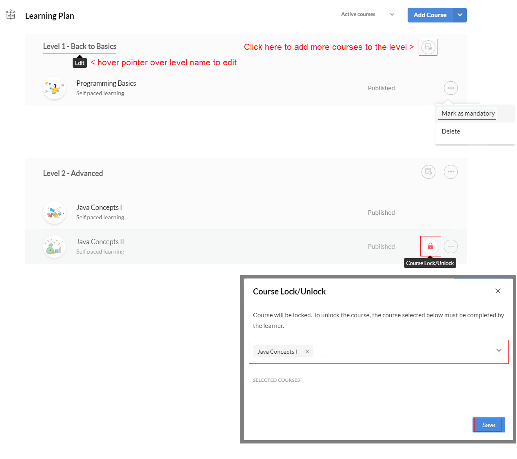The image size is (517, 459).
Task: Open the Java Concepts I course title
Action: point(99,207)
